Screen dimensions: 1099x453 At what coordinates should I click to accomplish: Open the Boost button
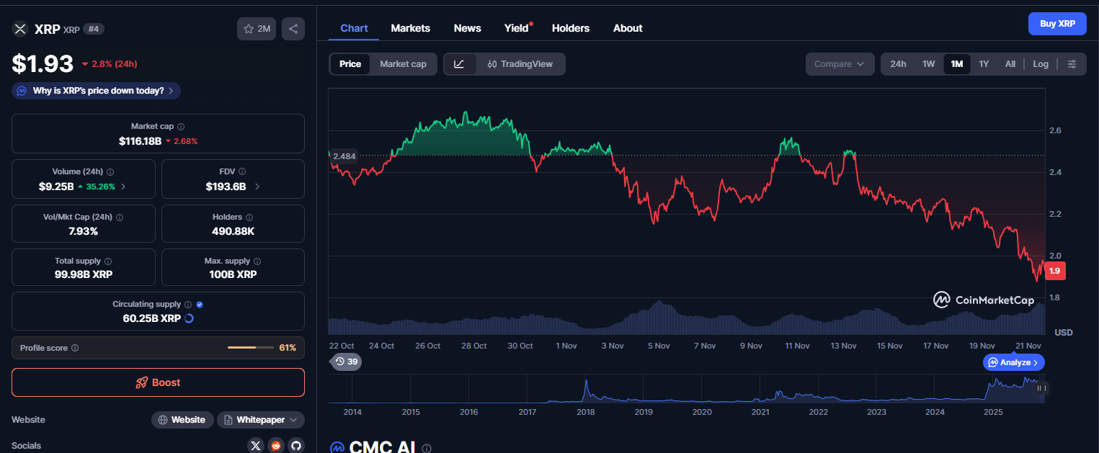click(158, 382)
